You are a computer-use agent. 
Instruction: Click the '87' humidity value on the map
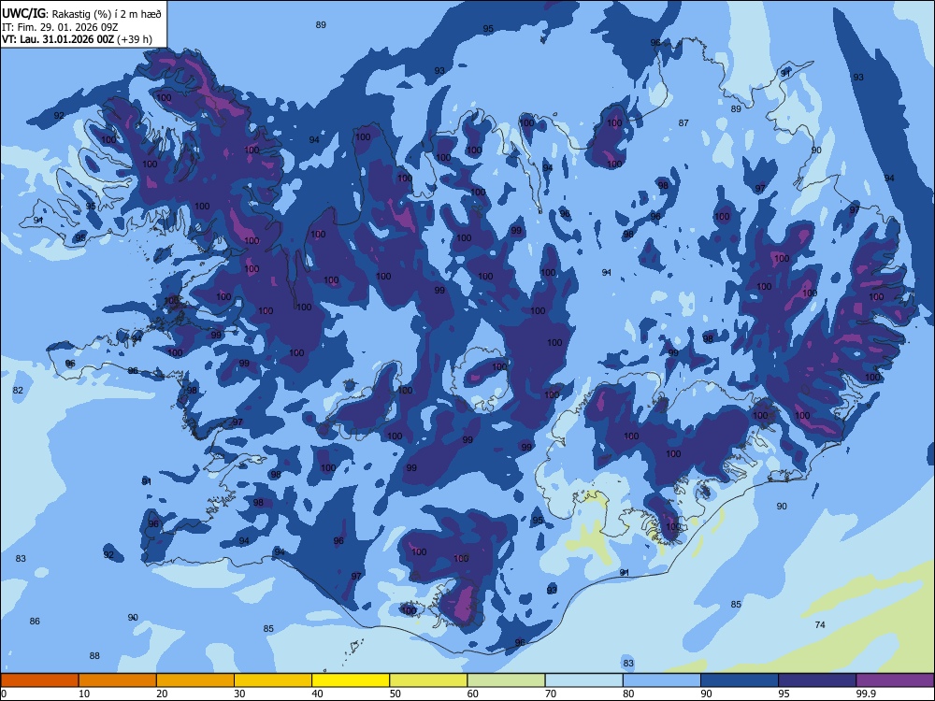(683, 122)
